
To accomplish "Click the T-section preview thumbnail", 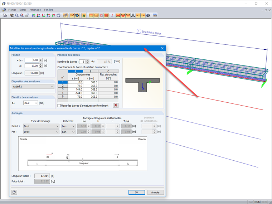I will click(142, 83).
